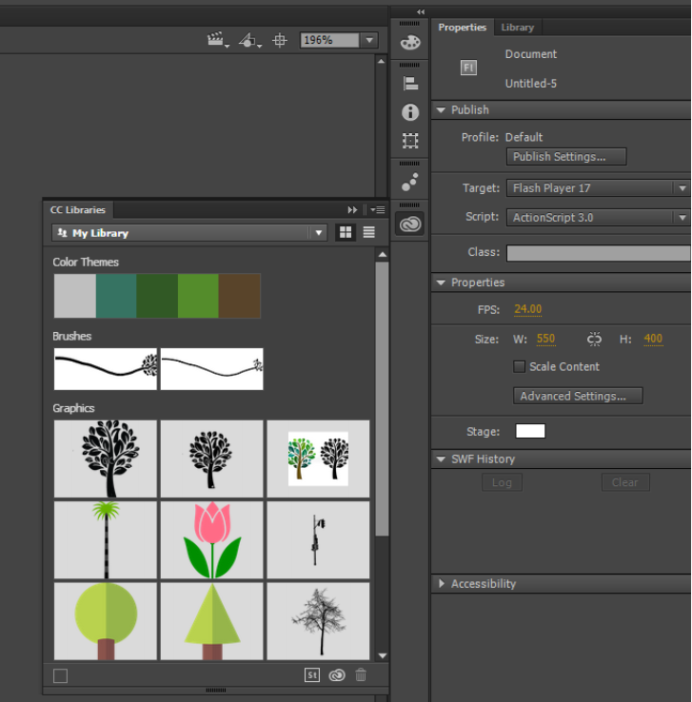
Task: Open the Motion Presets dots icon
Action: (410, 182)
